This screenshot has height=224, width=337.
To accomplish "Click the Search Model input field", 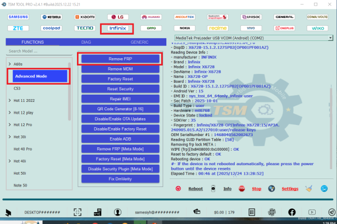I will [39, 51].
